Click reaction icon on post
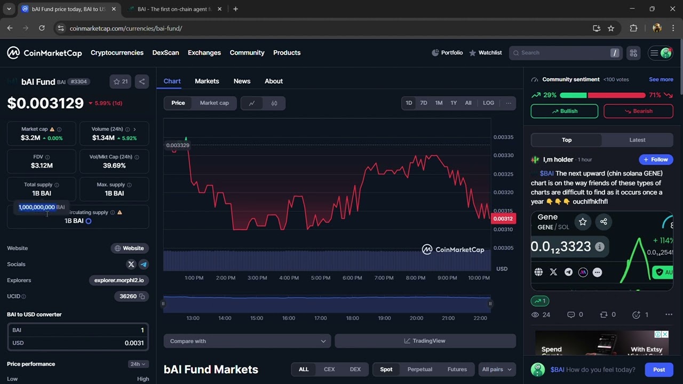Viewport: 683px width, 384px height. 636,315
